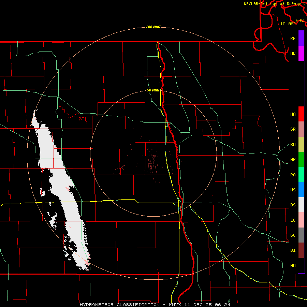Click the UK legend label
The width and height of the screenshot is (307, 307).
293,54
